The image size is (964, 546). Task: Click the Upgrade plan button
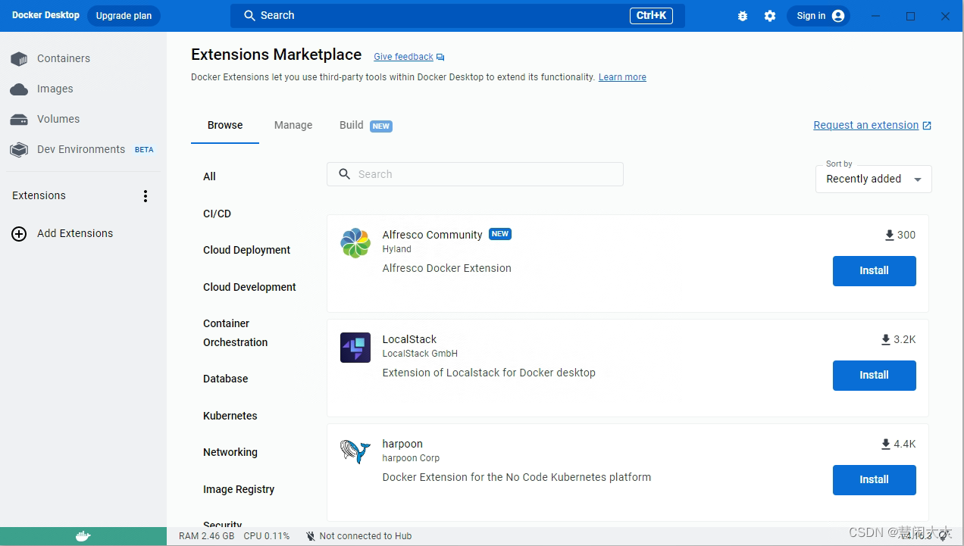coord(124,16)
